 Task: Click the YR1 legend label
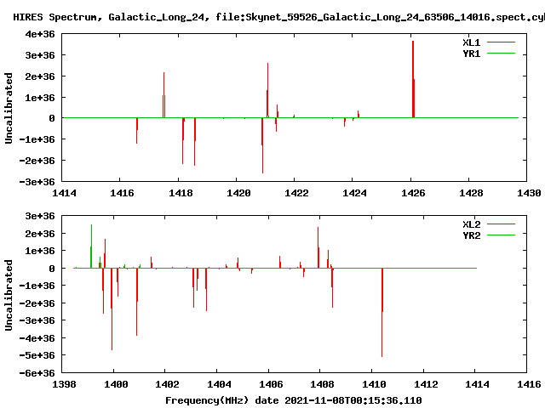pyautogui.click(x=471, y=54)
